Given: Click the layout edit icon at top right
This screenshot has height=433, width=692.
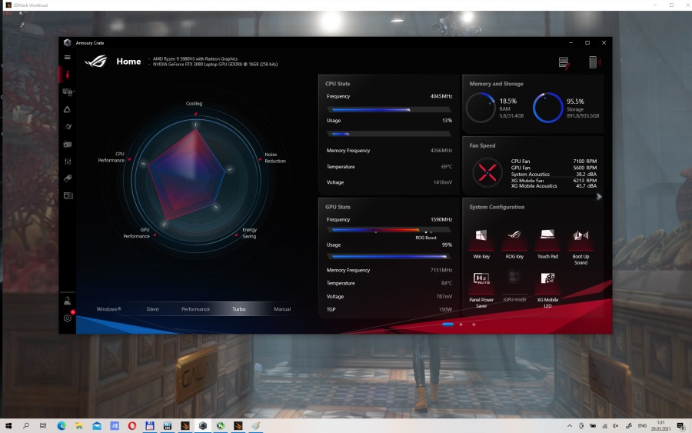Looking at the screenshot, I should 564,62.
